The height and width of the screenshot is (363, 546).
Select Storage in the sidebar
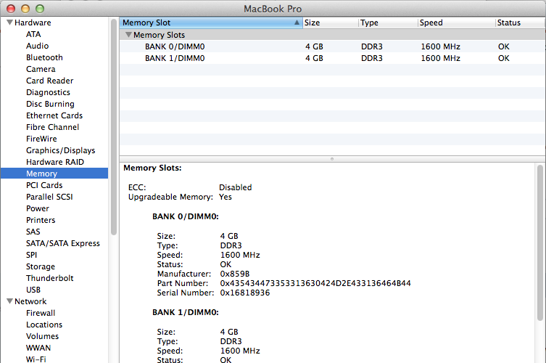point(41,266)
